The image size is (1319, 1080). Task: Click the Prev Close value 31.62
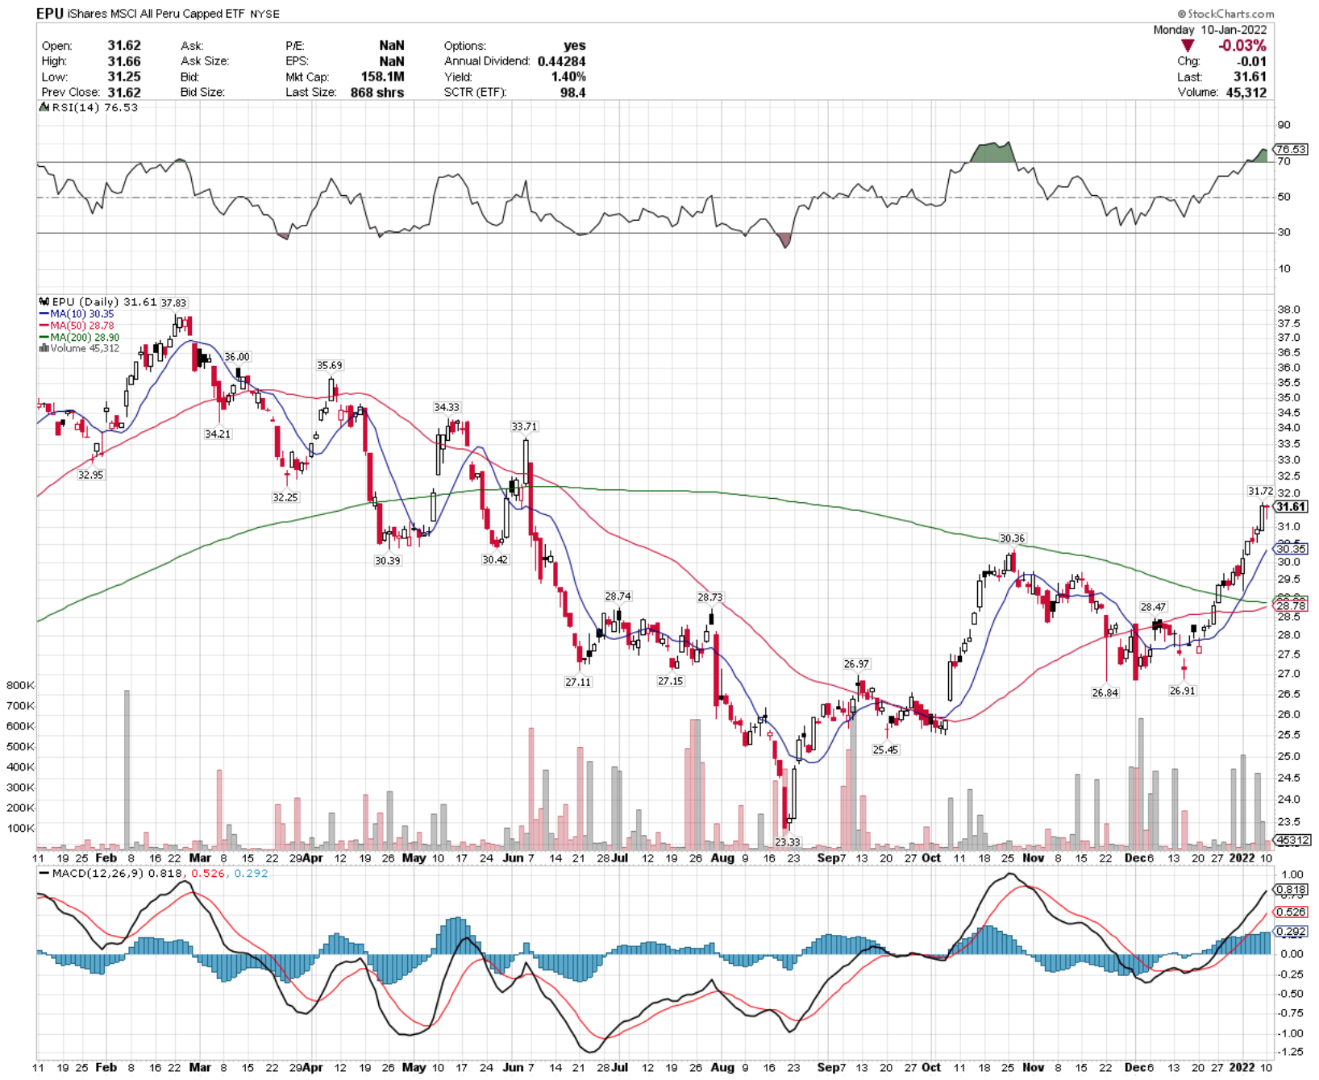[x=124, y=92]
